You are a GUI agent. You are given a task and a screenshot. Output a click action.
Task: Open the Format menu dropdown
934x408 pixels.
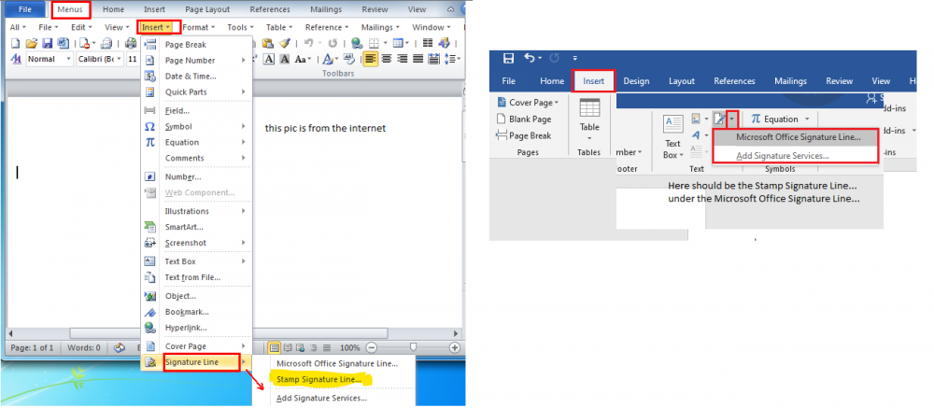(198, 27)
